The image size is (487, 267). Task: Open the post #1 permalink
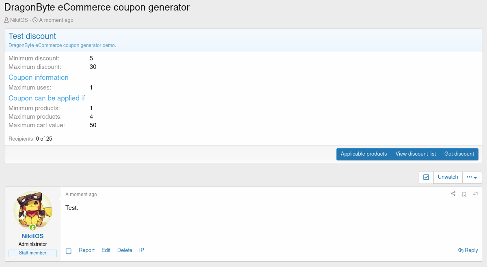point(476,194)
